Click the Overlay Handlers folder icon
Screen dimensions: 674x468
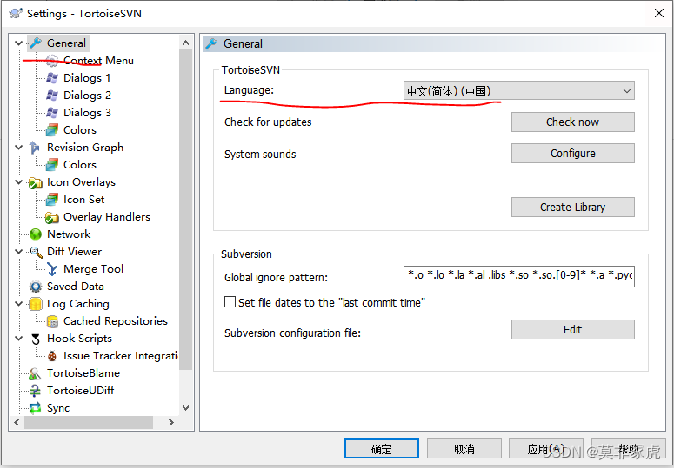coord(52,217)
